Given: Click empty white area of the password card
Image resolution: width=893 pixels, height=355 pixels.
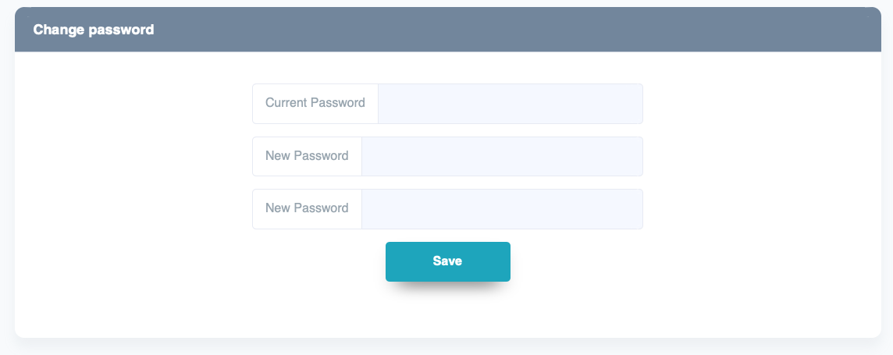Looking at the screenshot, I should pos(133,195).
